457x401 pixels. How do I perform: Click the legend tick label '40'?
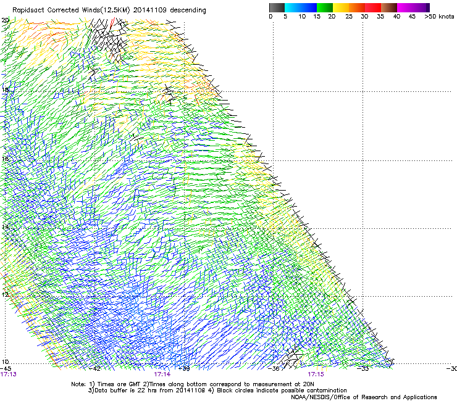tap(396, 17)
